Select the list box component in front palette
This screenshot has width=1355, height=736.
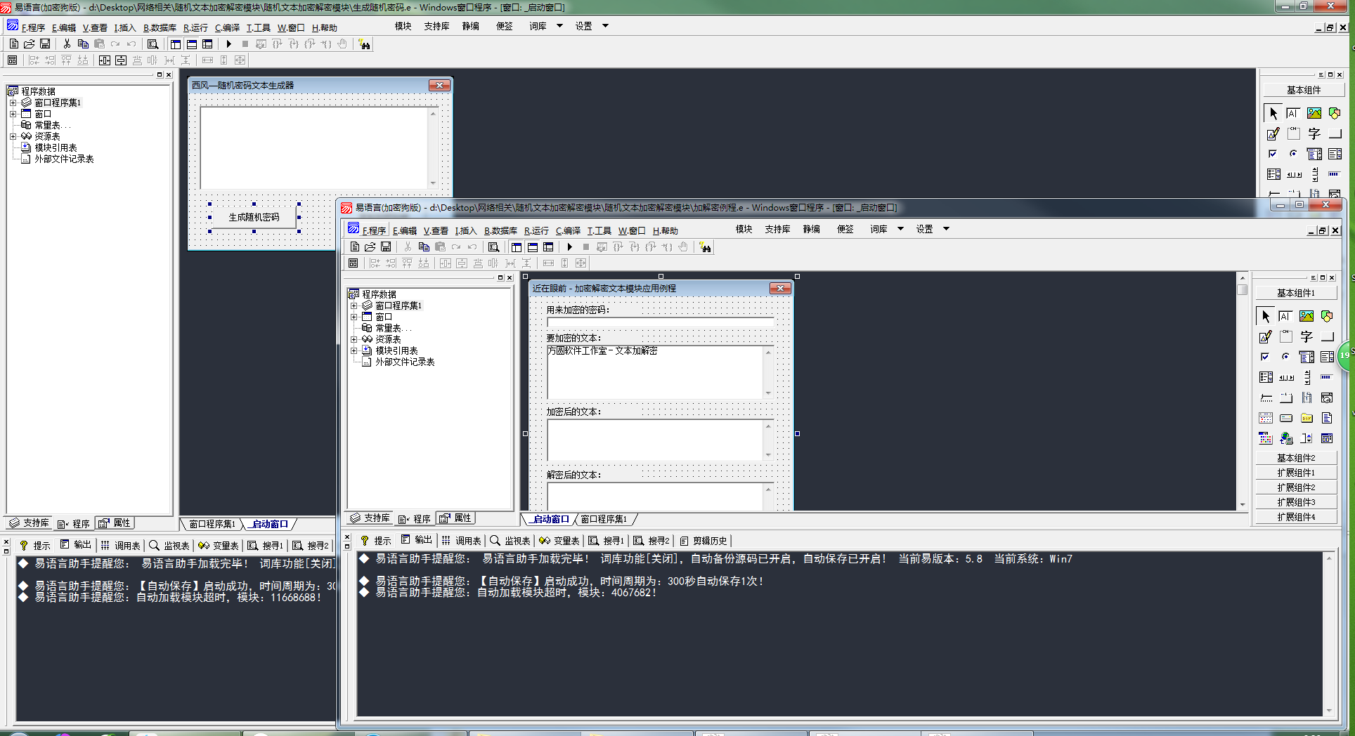click(1327, 357)
